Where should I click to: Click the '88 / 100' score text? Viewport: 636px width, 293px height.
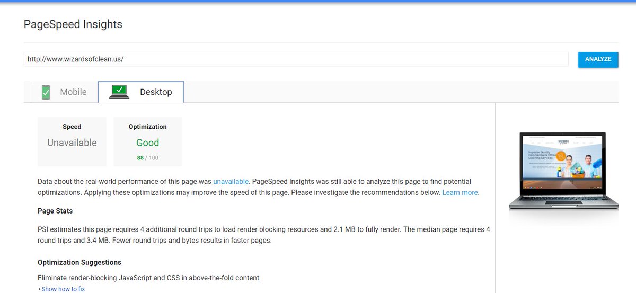click(147, 158)
